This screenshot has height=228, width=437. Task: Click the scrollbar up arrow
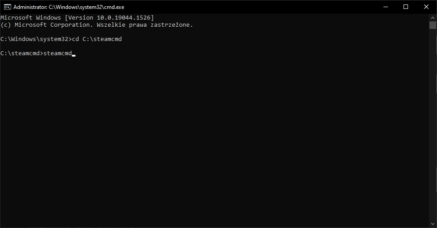[x=433, y=17]
